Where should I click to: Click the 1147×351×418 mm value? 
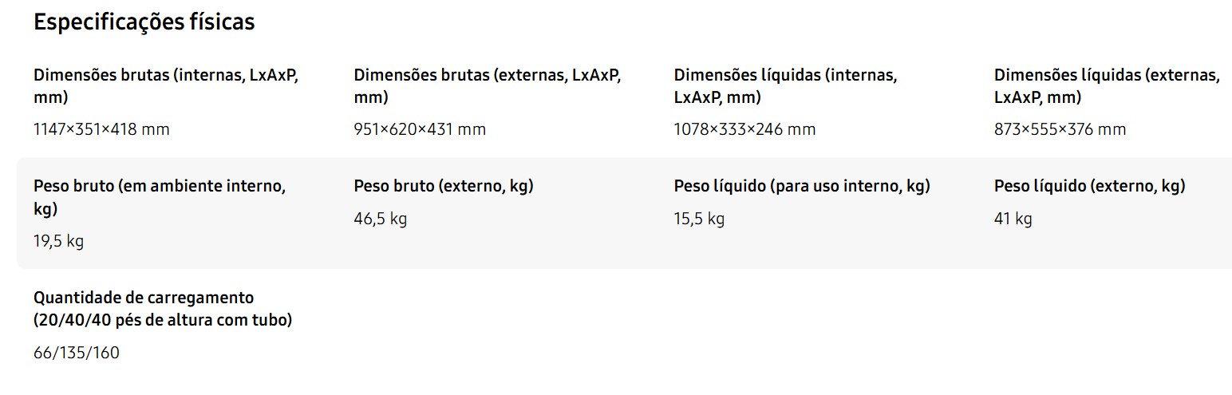101,129
